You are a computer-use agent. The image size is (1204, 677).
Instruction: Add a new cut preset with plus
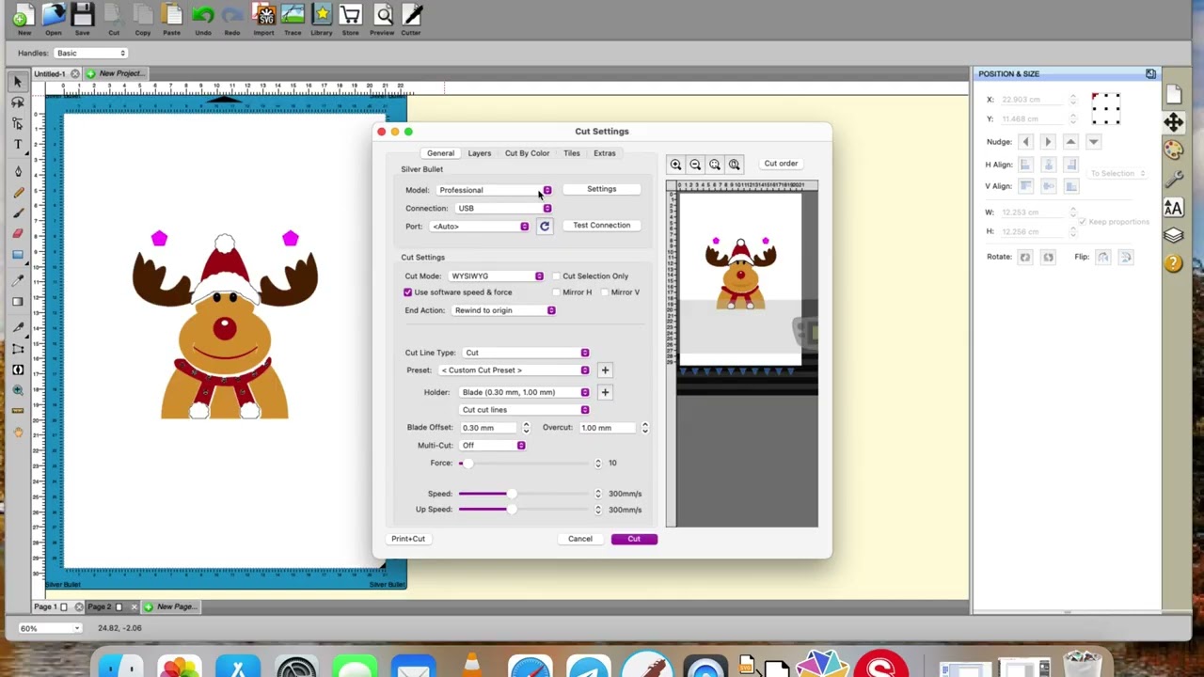[605, 370]
